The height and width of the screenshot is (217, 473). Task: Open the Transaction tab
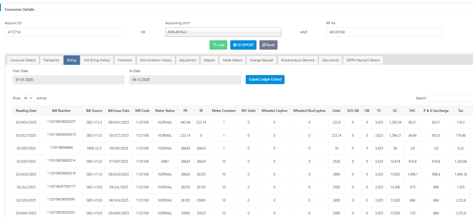tap(51, 60)
